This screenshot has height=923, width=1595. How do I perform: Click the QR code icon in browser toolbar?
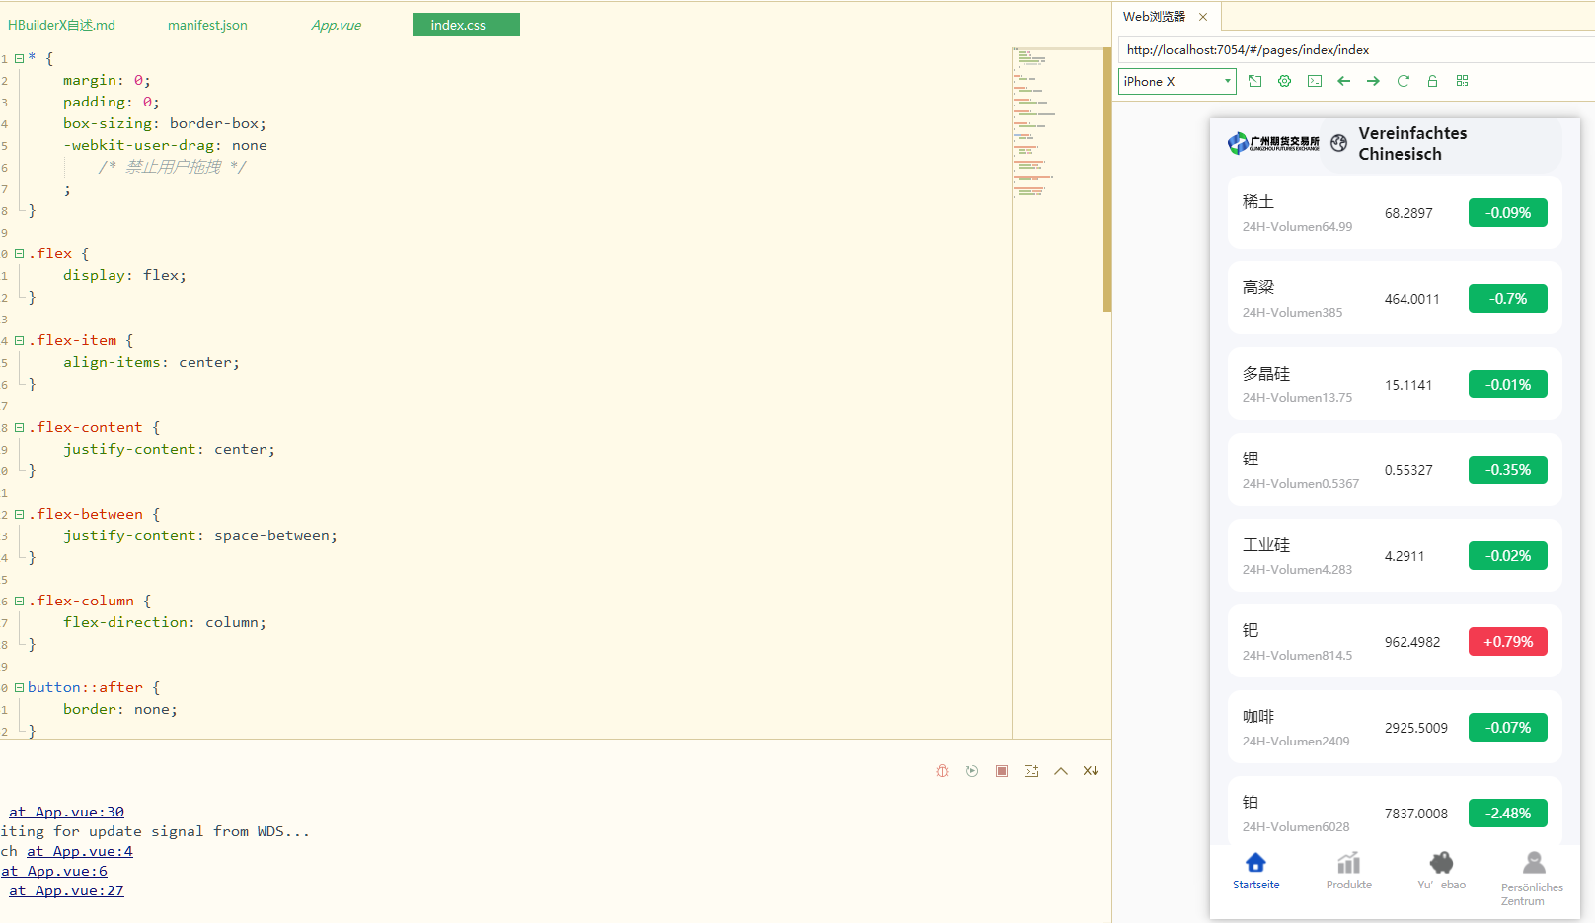click(x=1462, y=81)
